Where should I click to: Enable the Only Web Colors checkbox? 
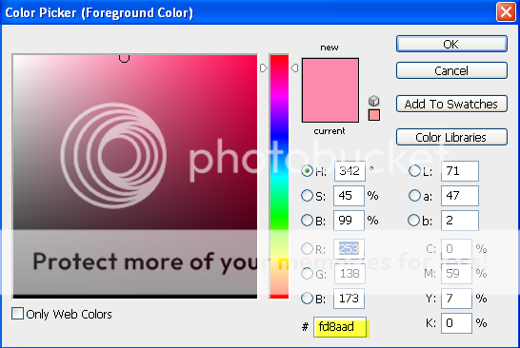pyautogui.click(x=17, y=313)
